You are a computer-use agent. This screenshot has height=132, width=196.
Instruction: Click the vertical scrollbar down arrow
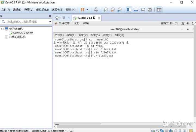point(195,123)
